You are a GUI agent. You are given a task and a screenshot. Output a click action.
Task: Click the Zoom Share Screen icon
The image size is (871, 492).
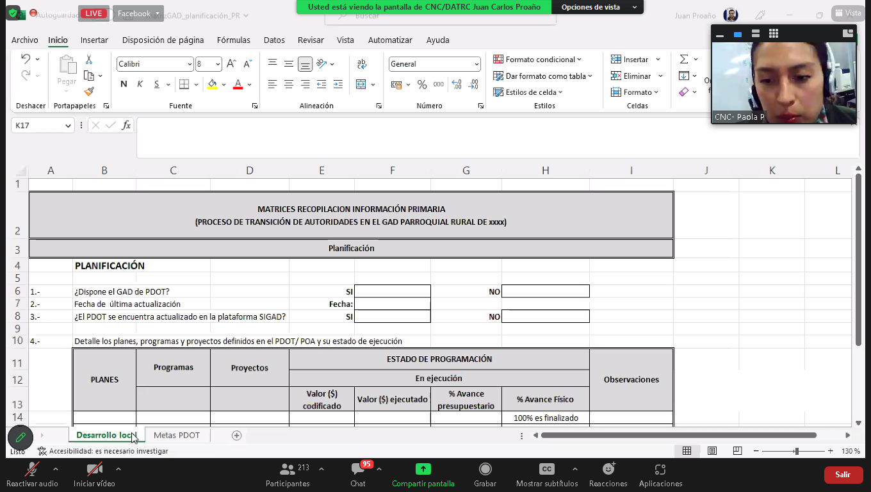(423, 470)
